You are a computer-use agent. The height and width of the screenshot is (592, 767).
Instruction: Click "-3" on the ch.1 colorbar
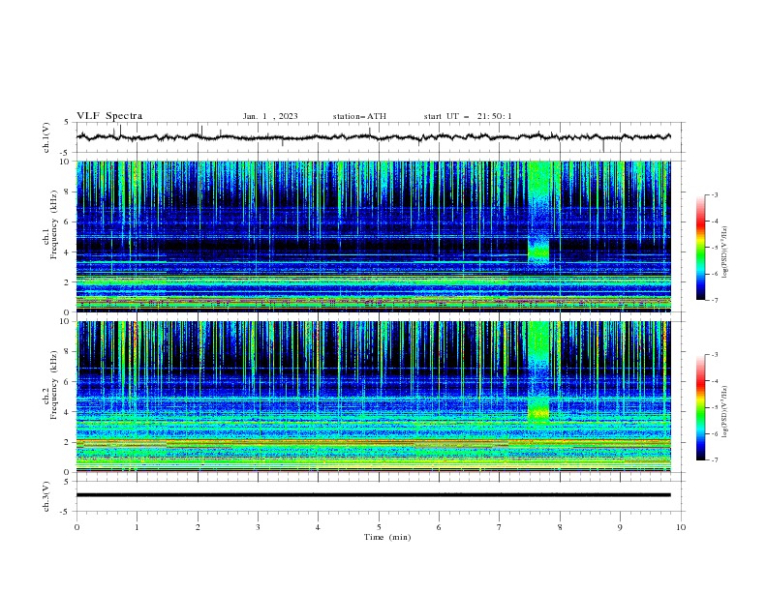[715, 194]
